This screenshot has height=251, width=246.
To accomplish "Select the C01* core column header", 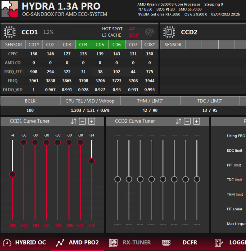I will point(34,45).
